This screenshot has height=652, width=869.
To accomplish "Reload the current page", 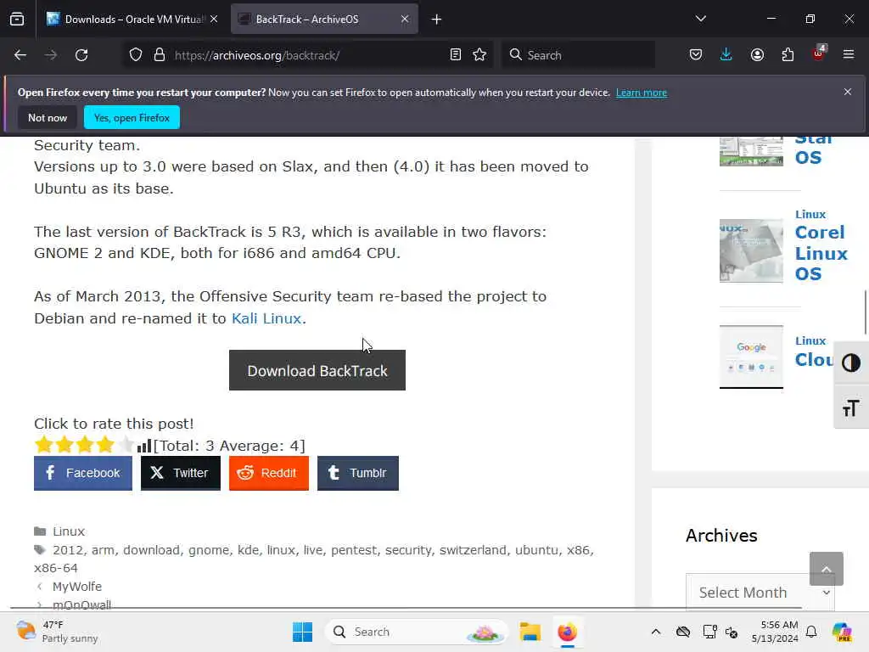I will click(81, 55).
